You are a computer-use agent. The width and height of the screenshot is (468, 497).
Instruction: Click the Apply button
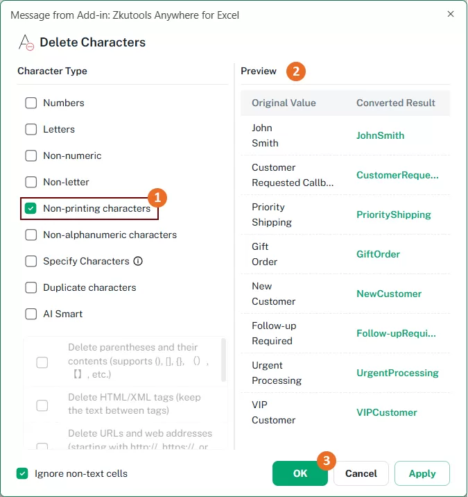point(422,473)
